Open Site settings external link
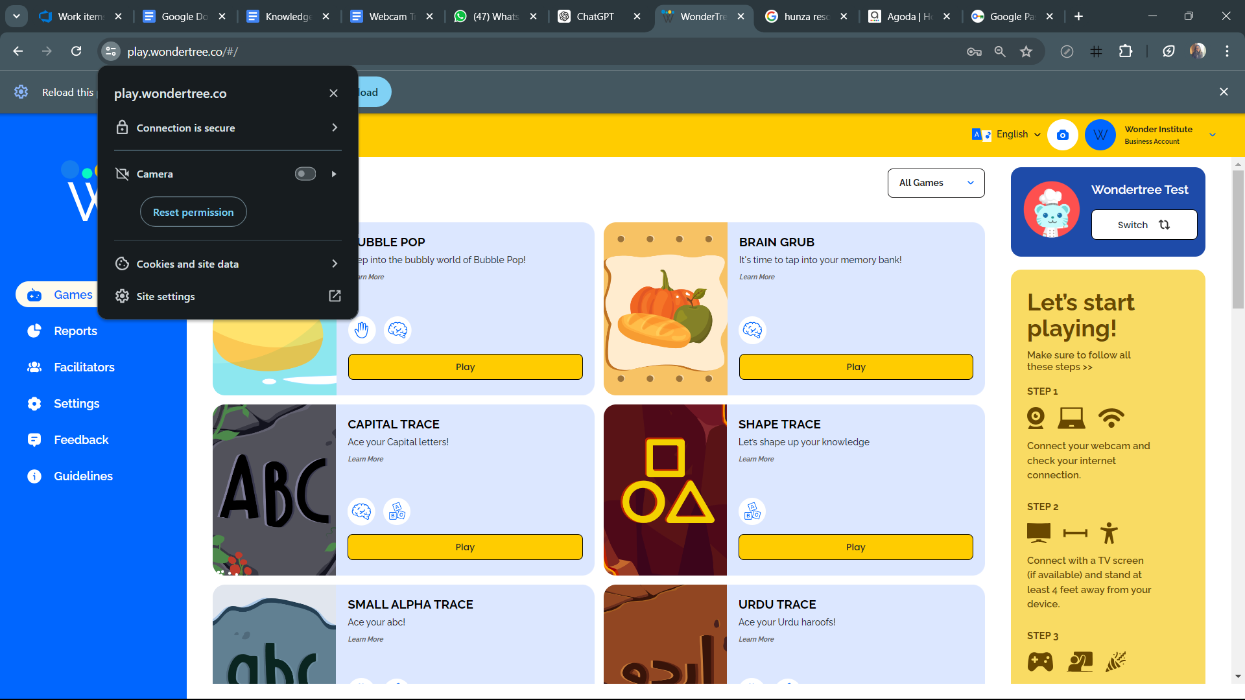Viewport: 1245px width, 700px height. (x=228, y=296)
